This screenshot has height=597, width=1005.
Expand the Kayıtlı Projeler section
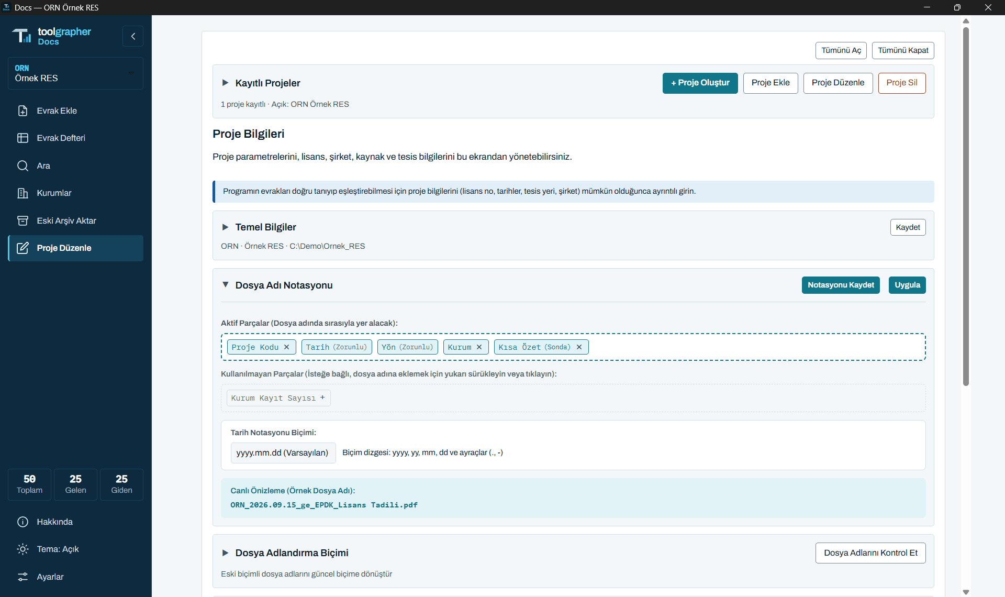pos(225,83)
